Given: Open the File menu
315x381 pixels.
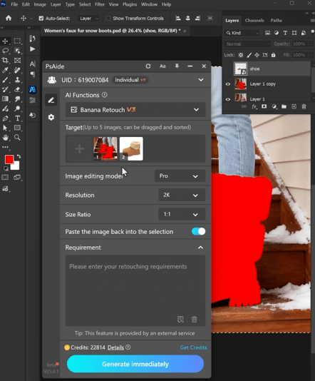Looking at the screenshot, I should click(x=14, y=4).
